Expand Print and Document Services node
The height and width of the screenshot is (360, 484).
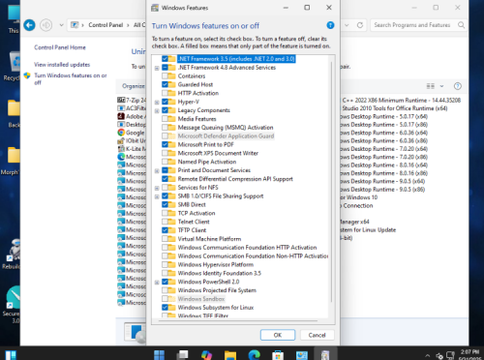[x=157, y=171]
